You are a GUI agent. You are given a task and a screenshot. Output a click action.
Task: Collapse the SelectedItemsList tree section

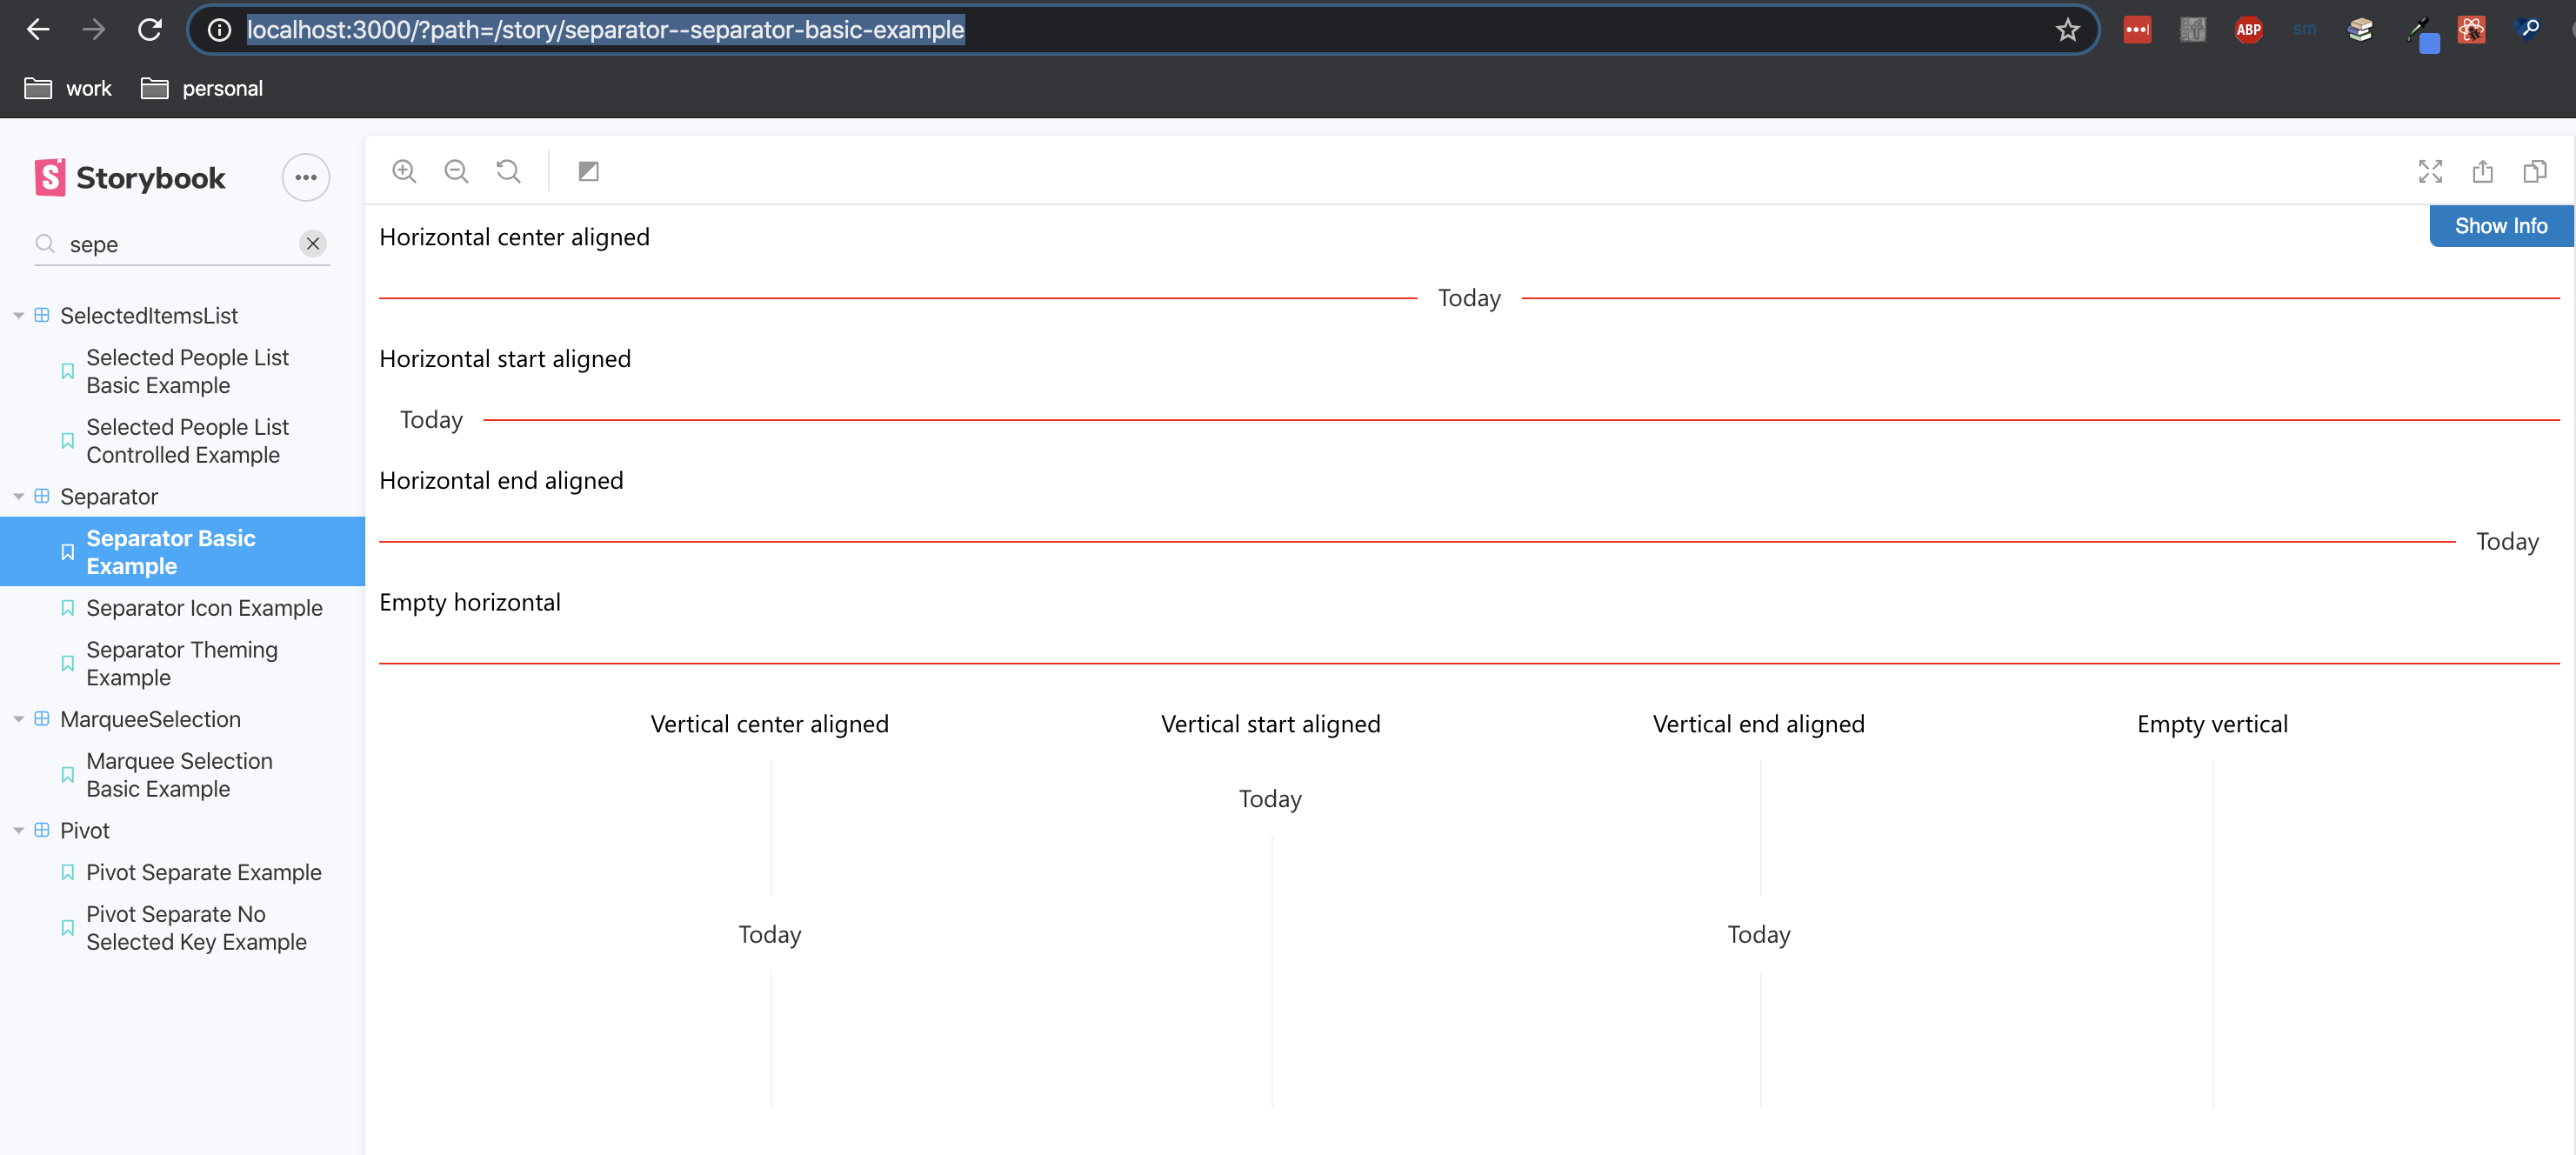[18, 315]
